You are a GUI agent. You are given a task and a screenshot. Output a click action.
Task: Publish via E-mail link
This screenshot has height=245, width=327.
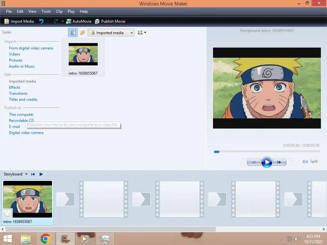coord(14,126)
